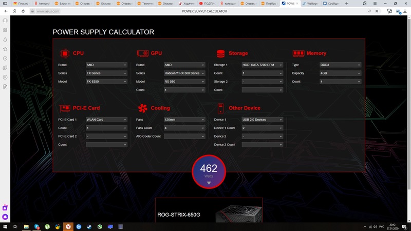This screenshot has height=231, width=411.
Task: Click the profile avatar in the sidebar
Action: coord(5,21)
